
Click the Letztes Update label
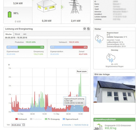click(100, 17)
